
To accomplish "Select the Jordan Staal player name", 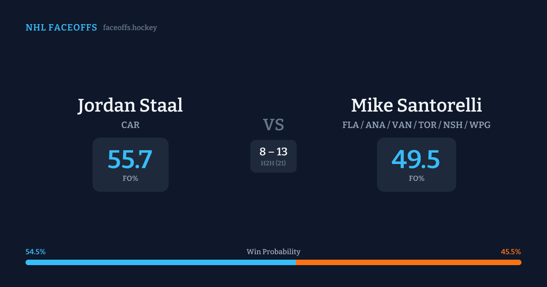I will pos(130,105).
